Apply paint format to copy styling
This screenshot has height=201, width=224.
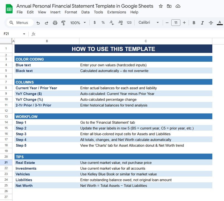click(63, 23)
